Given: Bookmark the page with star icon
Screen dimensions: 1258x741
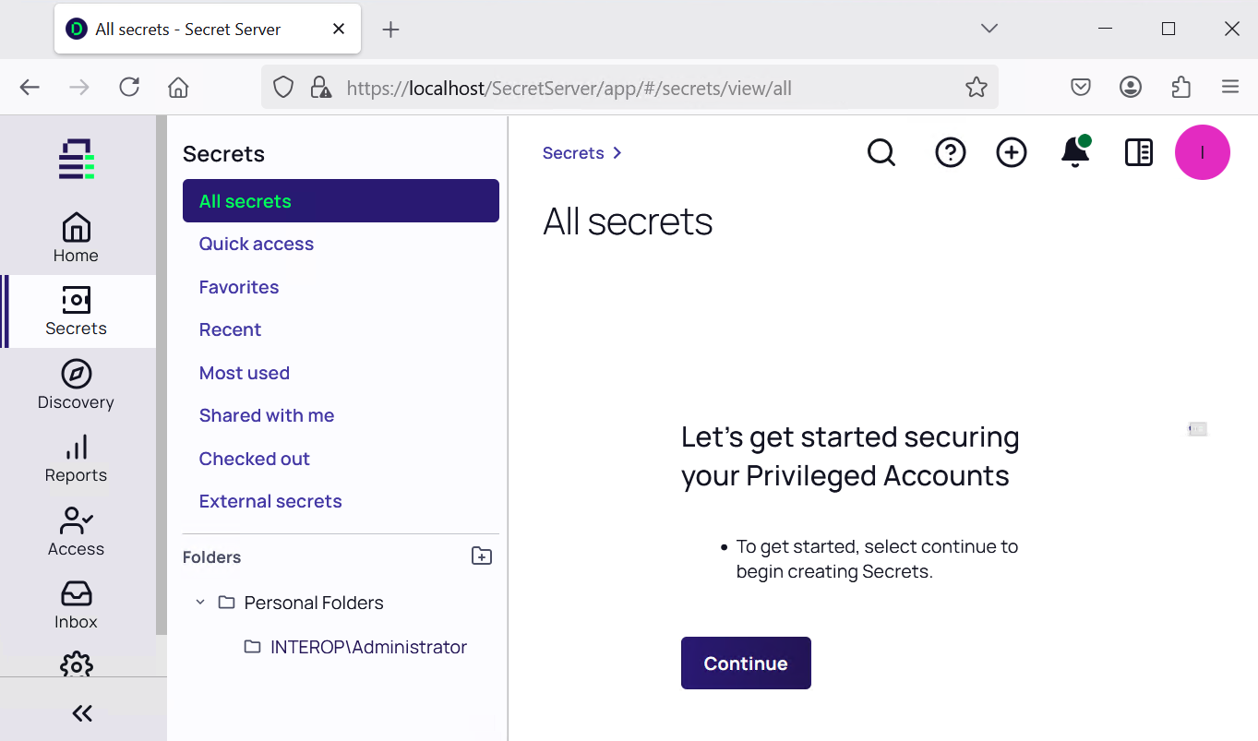Looking at the screenshot, I should 976,88.
